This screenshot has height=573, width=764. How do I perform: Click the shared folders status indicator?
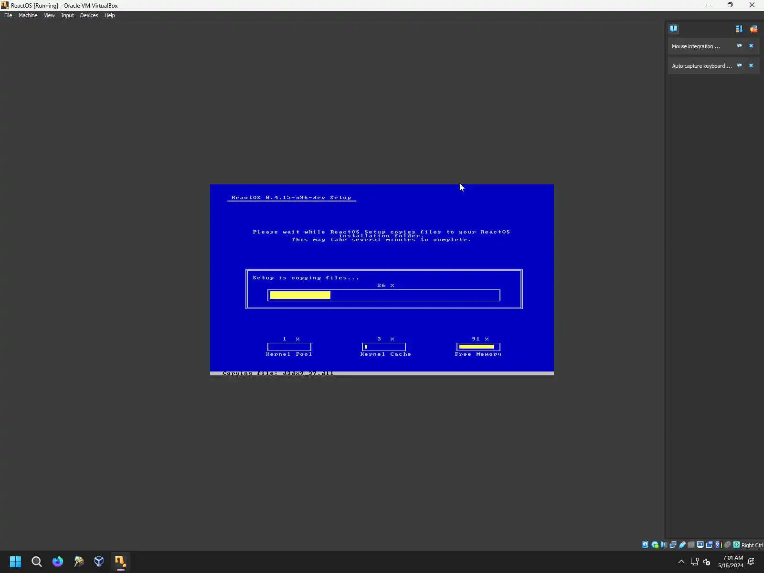click(x=691, y=545)
